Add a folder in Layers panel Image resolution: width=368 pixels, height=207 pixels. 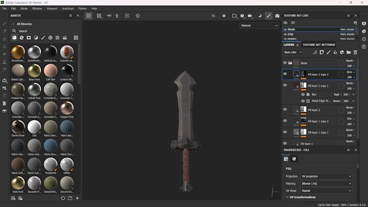point(349,52)
